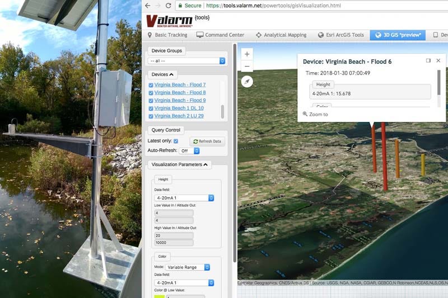Select the 3D GIS preview tab

[398, 35]
